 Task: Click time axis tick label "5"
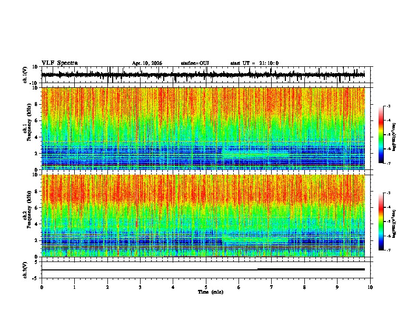(x=206, y=287)
